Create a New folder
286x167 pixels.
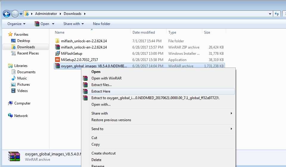click(x=102, y=24)
